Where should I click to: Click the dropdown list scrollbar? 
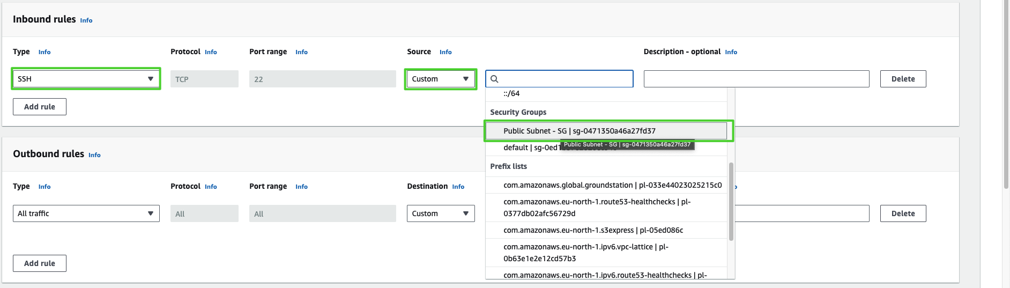731,201
